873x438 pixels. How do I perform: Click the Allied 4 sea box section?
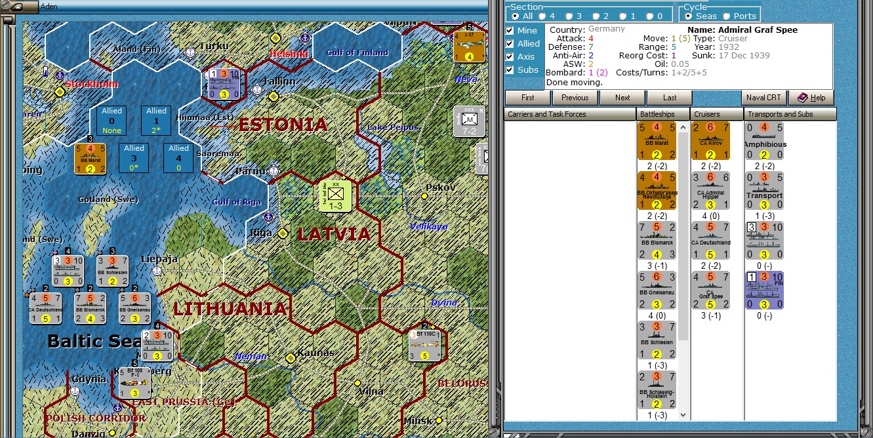(178, 158)
